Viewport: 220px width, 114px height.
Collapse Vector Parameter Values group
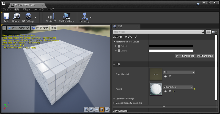click(x=114, y=42)
